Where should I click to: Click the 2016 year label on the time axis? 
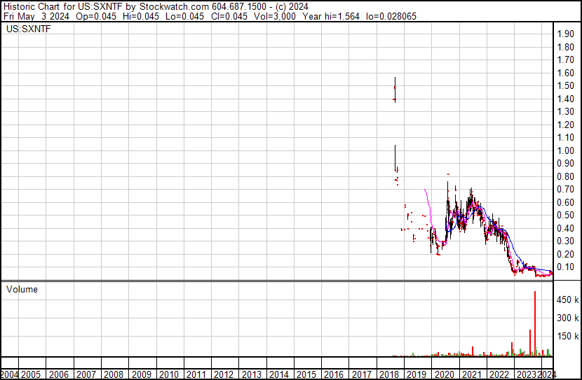tap(334, 375)
